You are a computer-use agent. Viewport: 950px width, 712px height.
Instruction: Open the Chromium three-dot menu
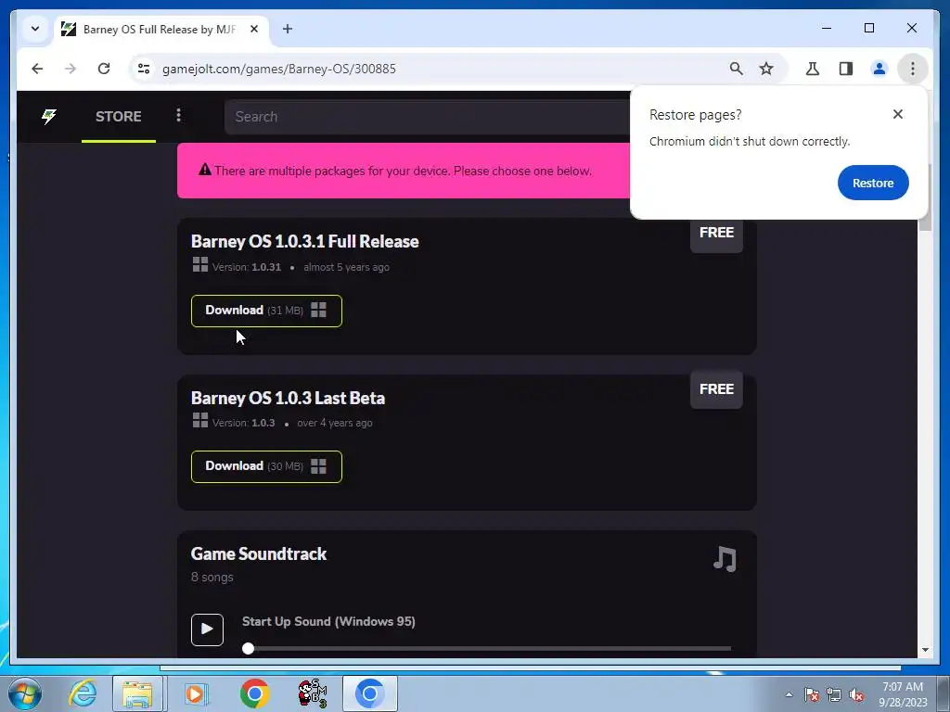pyautogui.click(x=913, y=69)
